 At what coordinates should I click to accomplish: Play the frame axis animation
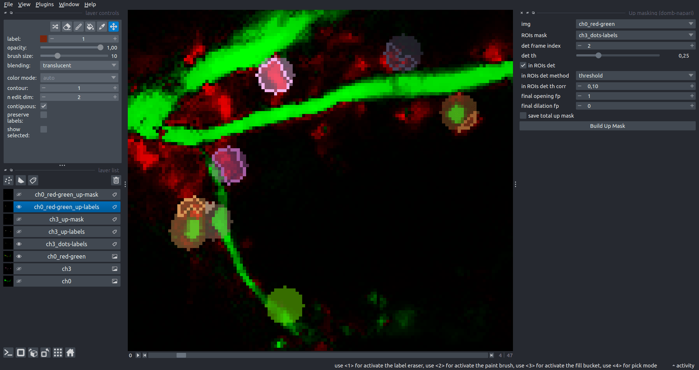pos(138,355)
